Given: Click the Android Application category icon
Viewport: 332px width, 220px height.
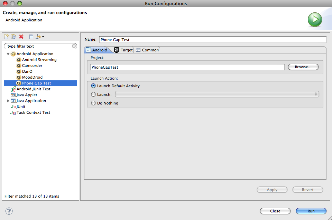Looking at the screenshot, I should click(13, 54).
